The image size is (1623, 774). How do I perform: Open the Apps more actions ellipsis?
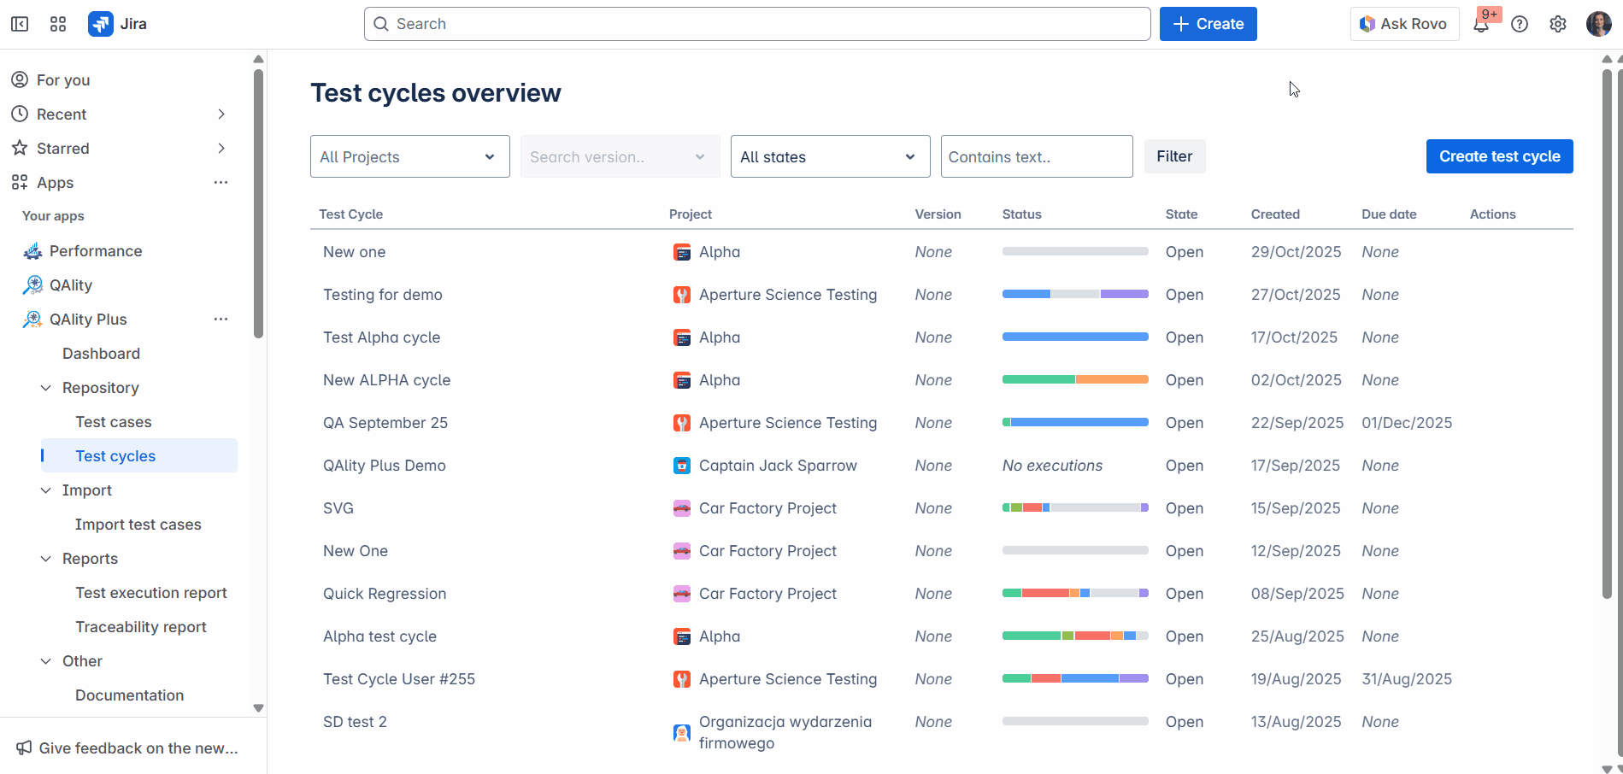221,183
